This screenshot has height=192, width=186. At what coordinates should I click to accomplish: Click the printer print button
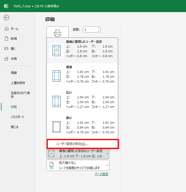click(58, 32)
